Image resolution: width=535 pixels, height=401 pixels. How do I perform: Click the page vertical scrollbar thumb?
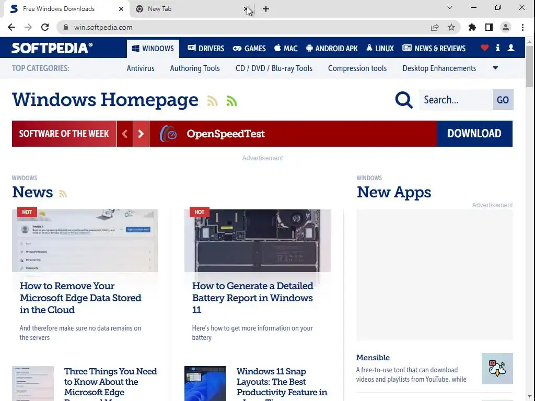point(529,66)
